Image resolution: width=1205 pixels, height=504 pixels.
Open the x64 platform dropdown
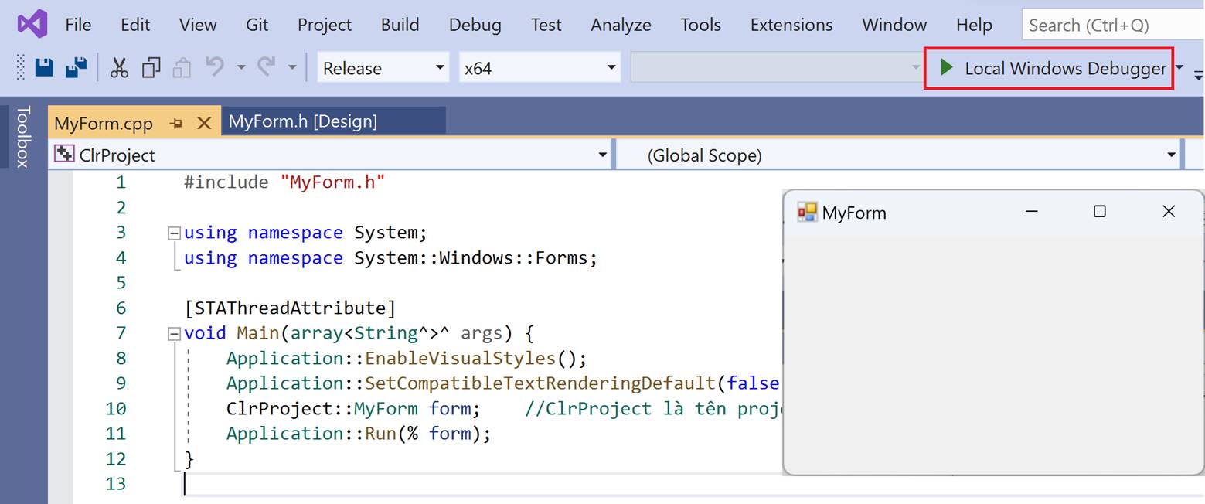[x=540, y=68]
